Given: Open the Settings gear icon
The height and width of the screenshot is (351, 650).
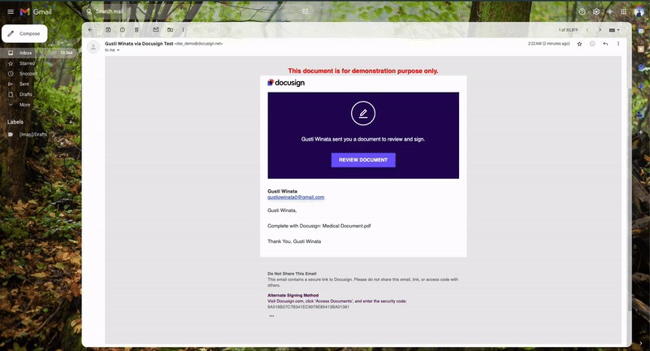Looking at the screenshot, I should click(596, 11).
